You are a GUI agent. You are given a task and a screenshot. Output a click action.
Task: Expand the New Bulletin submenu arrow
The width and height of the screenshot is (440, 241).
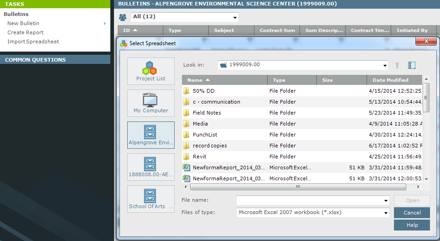pyautogui.click(x=105, y=23)
